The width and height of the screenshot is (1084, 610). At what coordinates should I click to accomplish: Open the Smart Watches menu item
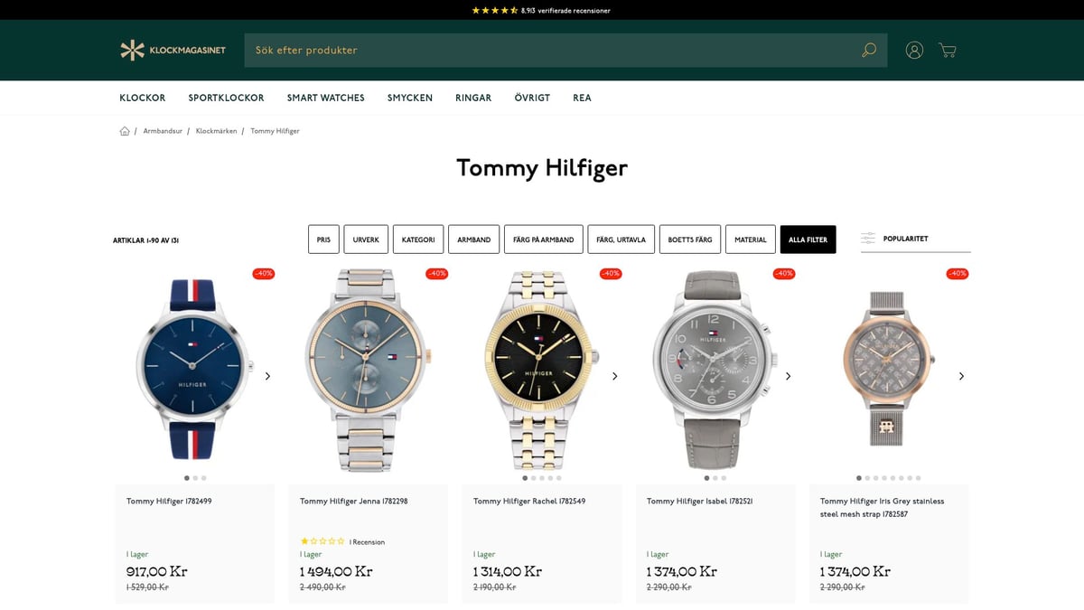pos(326,98)
